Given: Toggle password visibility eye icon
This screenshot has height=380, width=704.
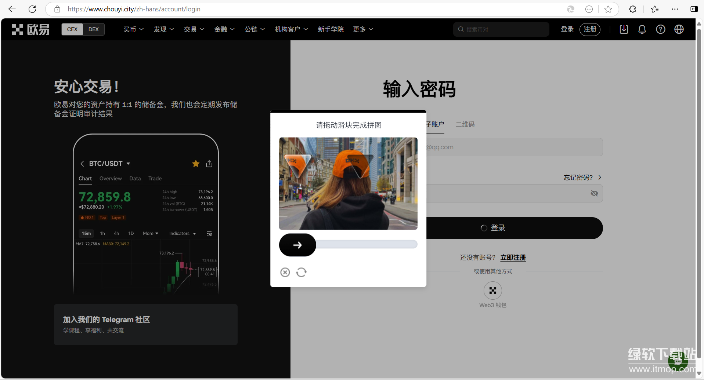Looking at the screenshot, I should click(x=594, y=193).
